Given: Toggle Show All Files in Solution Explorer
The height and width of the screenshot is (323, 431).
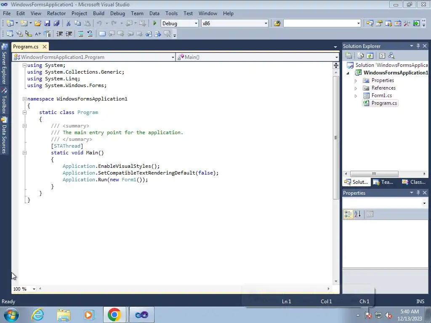Looking at the screenshot, I should (361, 56).
